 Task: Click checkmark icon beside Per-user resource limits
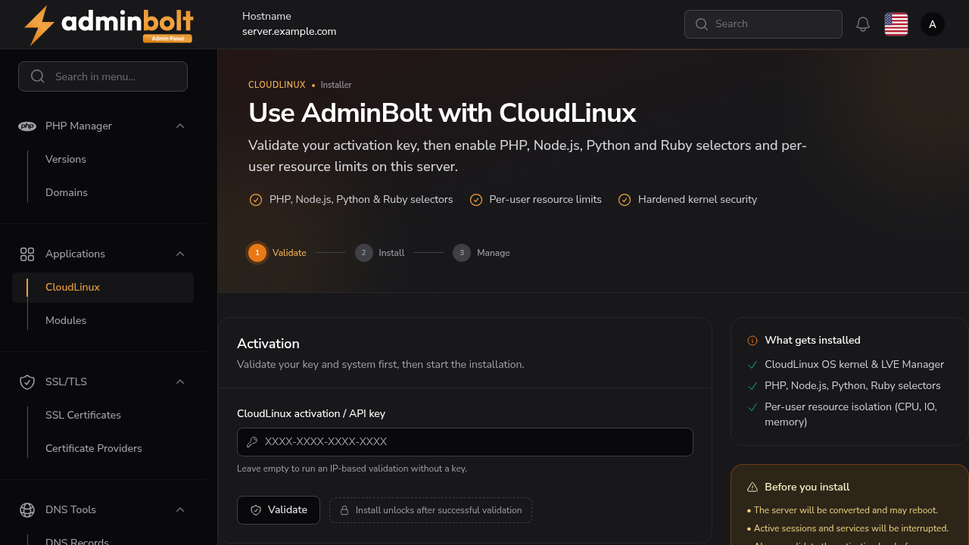pos(476,200)
